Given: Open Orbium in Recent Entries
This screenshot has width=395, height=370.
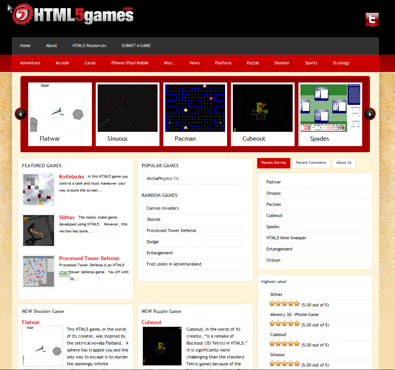Looking at the screenshot, I should pyautogui.click(x=273, y=260).
